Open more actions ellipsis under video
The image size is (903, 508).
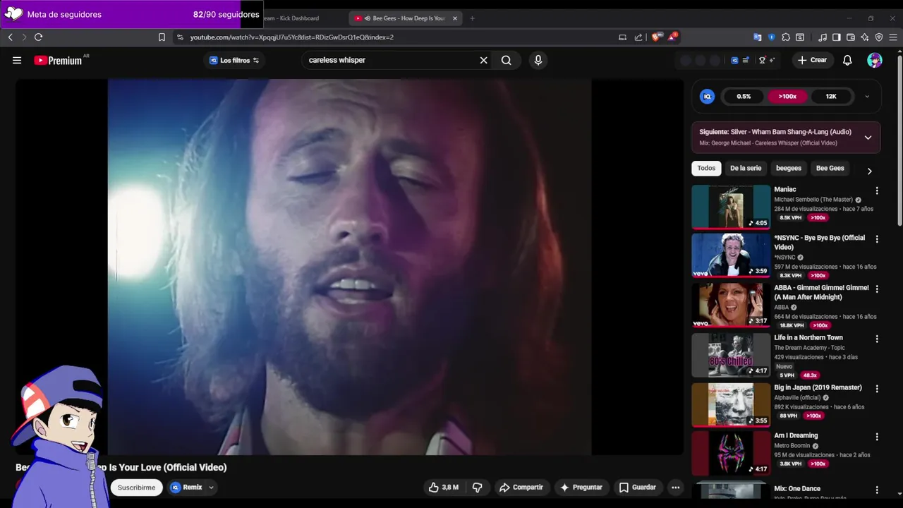click(675, 488)
